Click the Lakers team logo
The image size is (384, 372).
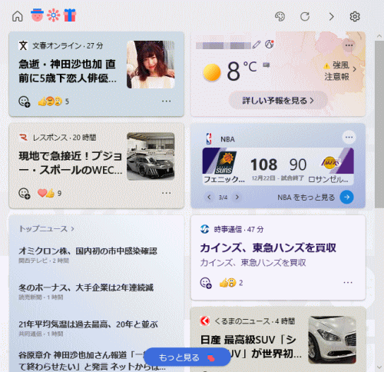(330, 162)
